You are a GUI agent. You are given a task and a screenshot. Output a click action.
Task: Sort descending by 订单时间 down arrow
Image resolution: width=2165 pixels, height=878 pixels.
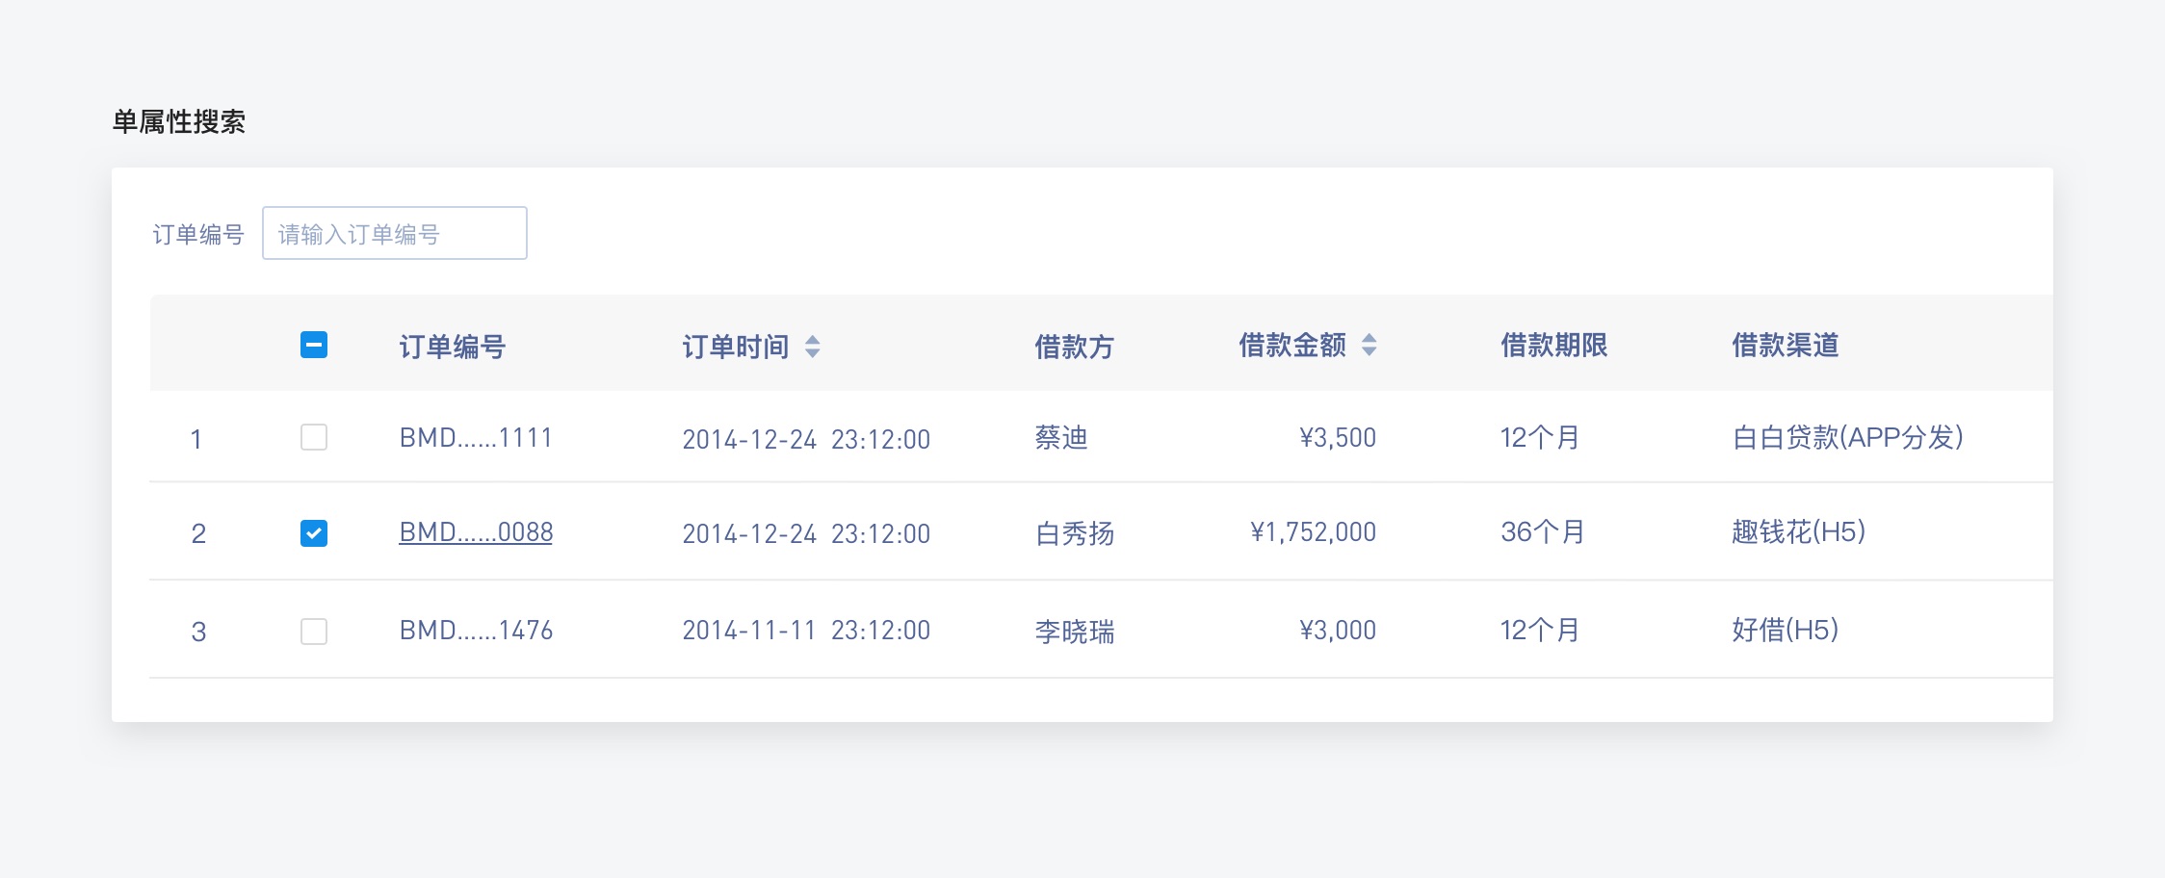tap(813, 353)
